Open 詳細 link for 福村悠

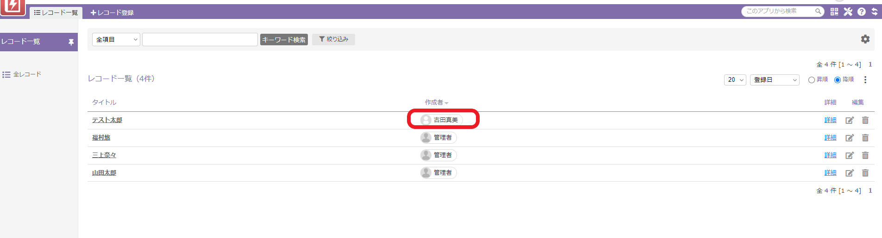(x=830, y=138)
